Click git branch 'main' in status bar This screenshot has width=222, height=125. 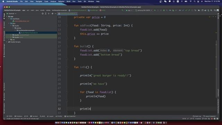[x=205, y=119]
